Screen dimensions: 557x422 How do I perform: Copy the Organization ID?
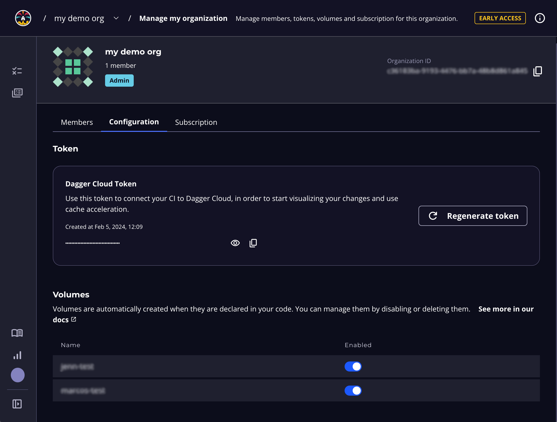click(x=537, y=71)
